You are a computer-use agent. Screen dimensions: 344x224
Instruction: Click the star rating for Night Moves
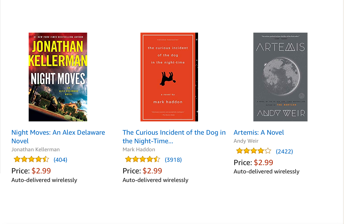[31, 159]
